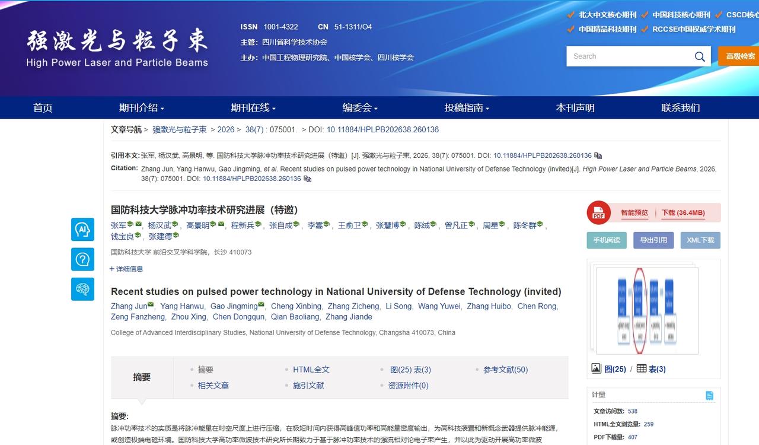Click envelope icon after Zhang Jun

point(151,305)
